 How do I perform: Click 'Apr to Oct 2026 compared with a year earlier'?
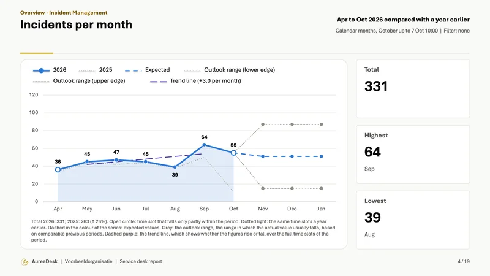click(403, 20)
